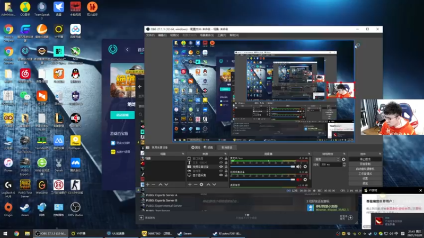
Task: Open TeamSpeak 3 desktop icon
Action: pos(42,11)
